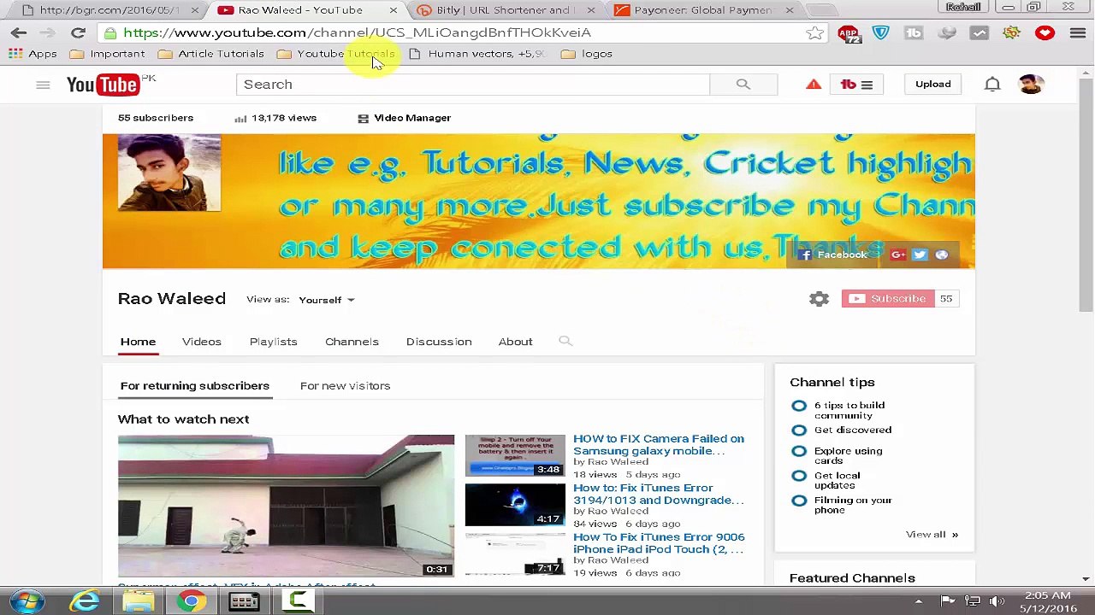Switch to the Videos tab
Image resolution: width=1095 pixels, height=615 pixels.
point(201,342)
